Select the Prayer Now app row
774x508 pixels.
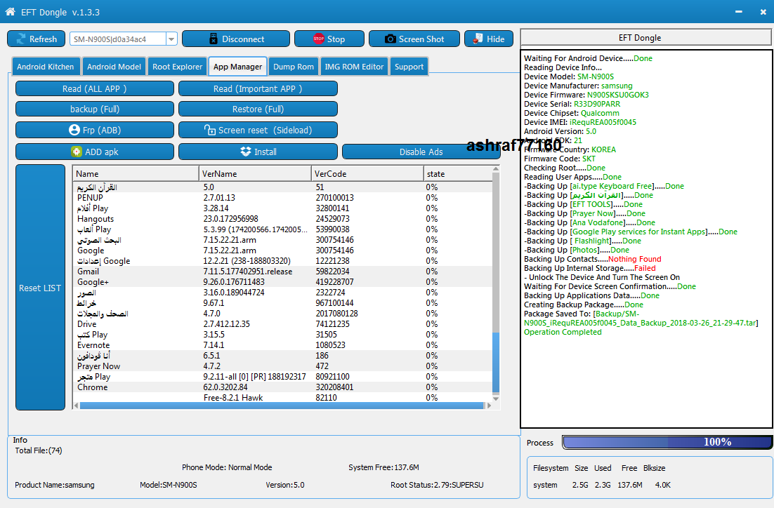(x=283, y=366)
